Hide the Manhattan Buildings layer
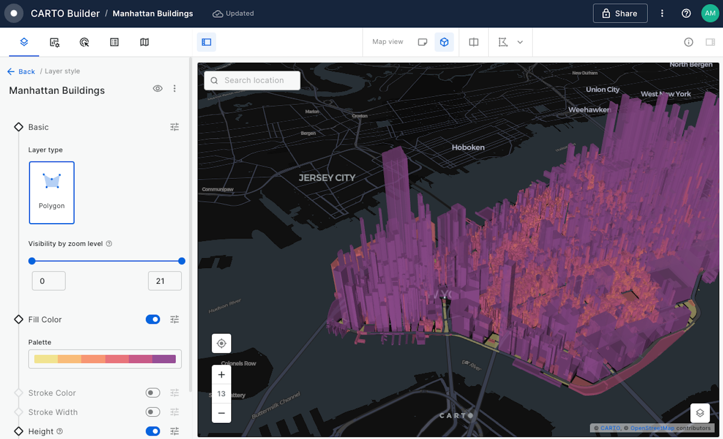The width and height of the screenshot is (723, 439). coord(157,88)
